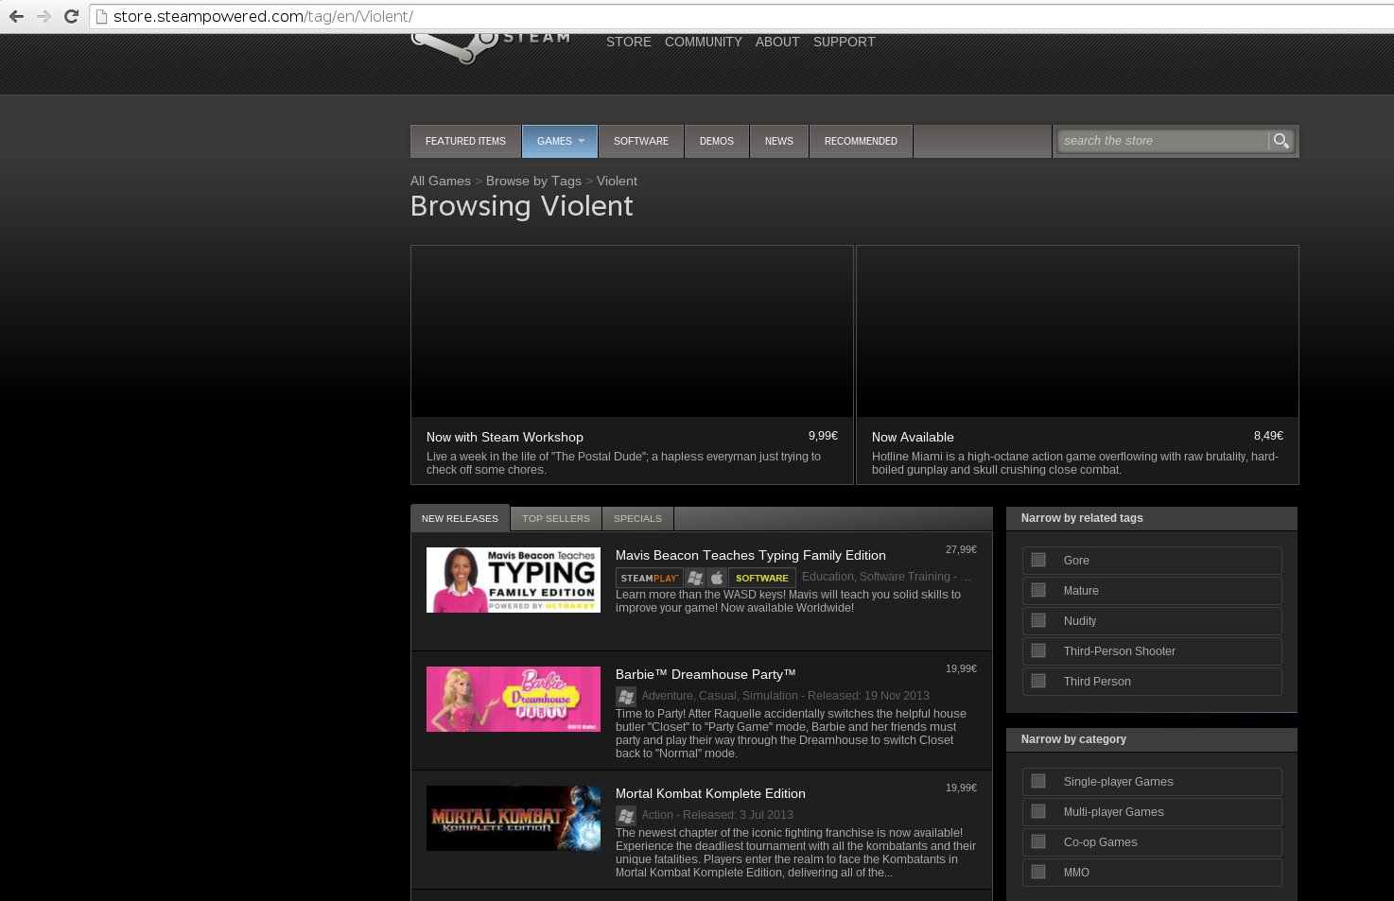
Task: Click the search the store field
Action: 1162,141
